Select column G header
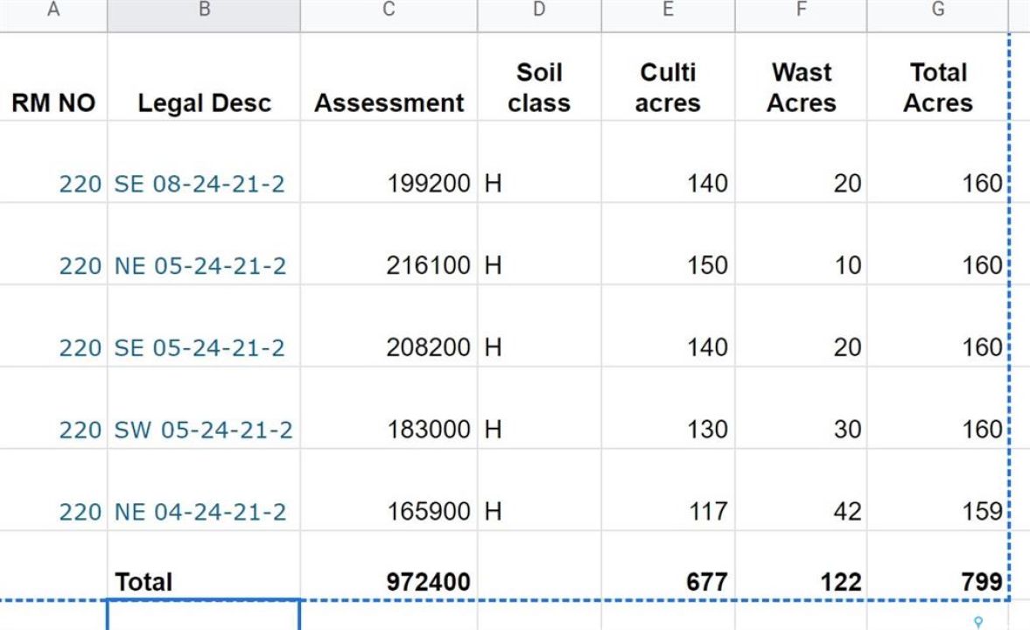The width and height of the screenshot is (1030, 630). coord(937,10)
